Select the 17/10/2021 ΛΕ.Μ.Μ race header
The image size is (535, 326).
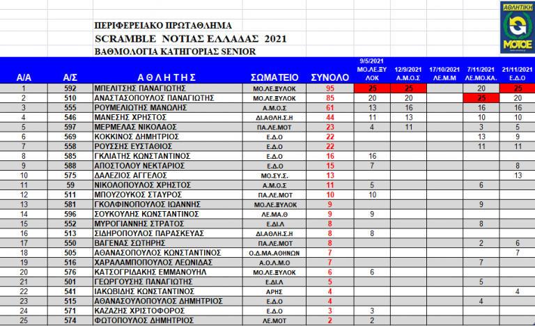coord(444,74)
